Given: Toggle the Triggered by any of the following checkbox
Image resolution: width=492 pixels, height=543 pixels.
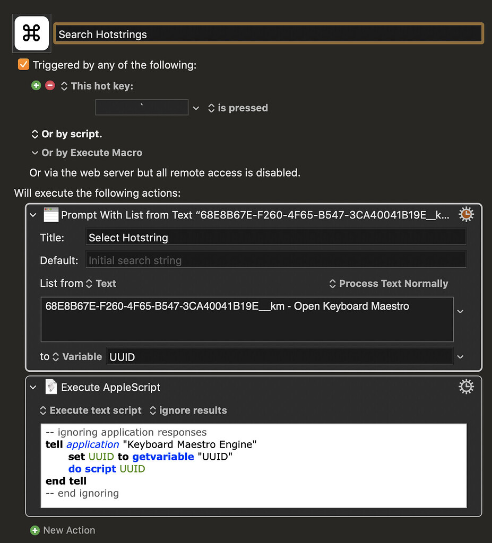Looking at the screenshot, I should pos(23,64).
